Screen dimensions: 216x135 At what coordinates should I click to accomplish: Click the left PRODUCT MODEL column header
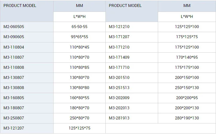20,5
